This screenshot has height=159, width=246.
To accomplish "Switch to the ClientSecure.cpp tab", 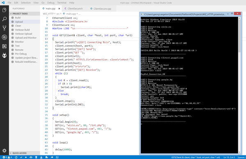I will 102,9.
